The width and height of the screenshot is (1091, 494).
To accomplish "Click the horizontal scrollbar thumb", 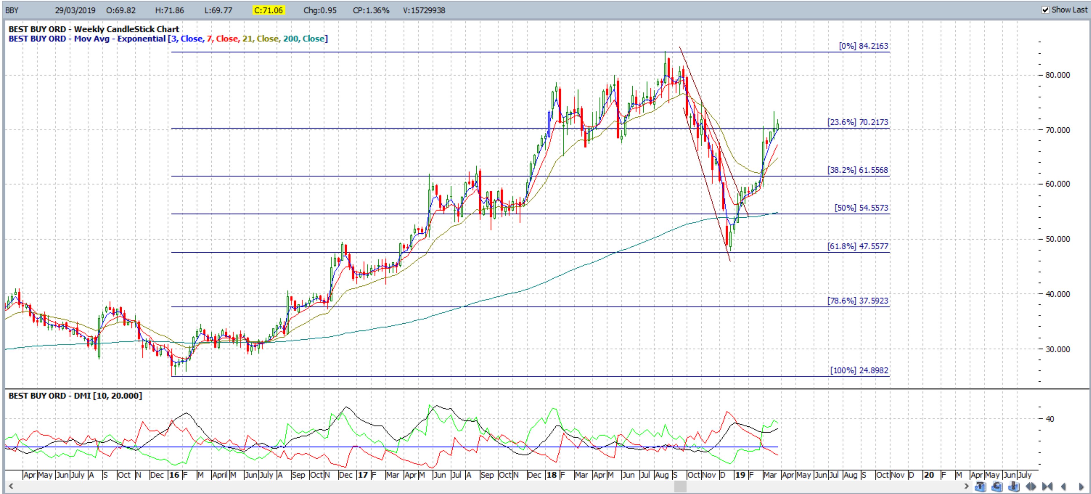I will pyautogui.click(x=680, y=486).
